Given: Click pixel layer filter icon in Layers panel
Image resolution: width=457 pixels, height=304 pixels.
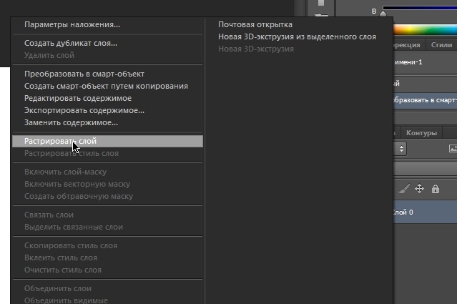Looking at the screenshot, I should (x=452, y=149).
